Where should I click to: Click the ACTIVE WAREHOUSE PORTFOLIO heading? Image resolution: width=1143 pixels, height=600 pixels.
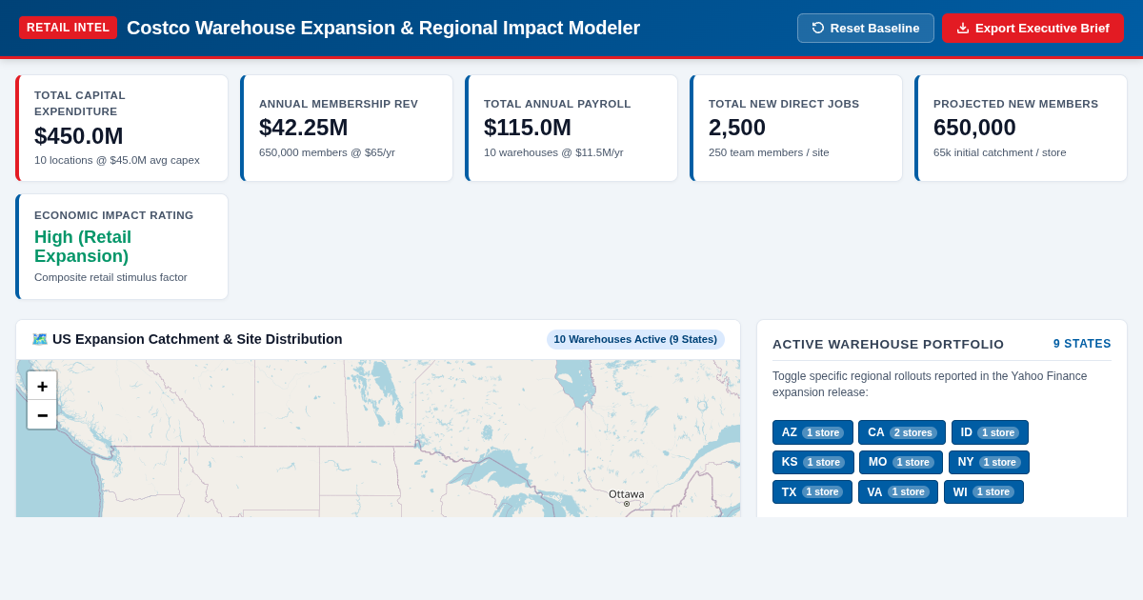point(888,344)
